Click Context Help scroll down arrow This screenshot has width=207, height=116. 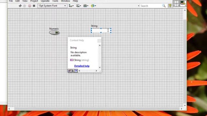tap(100, 67)
